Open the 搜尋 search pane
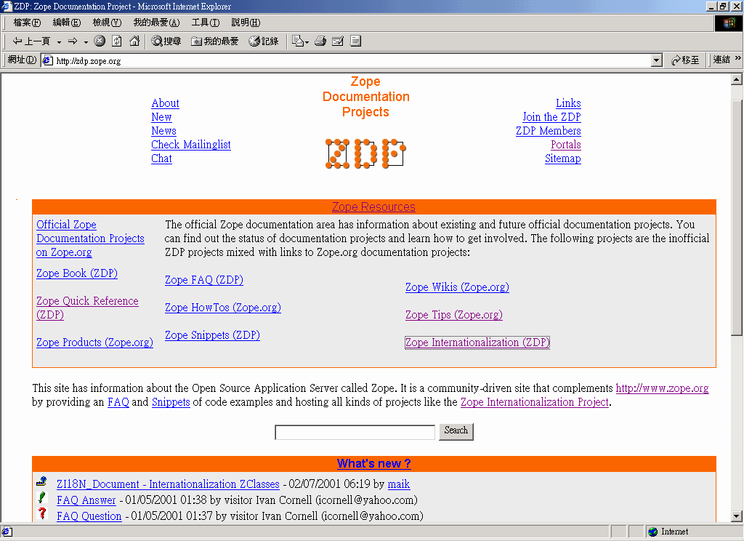The height and width of the screenshot is (541, 744). 166,41
